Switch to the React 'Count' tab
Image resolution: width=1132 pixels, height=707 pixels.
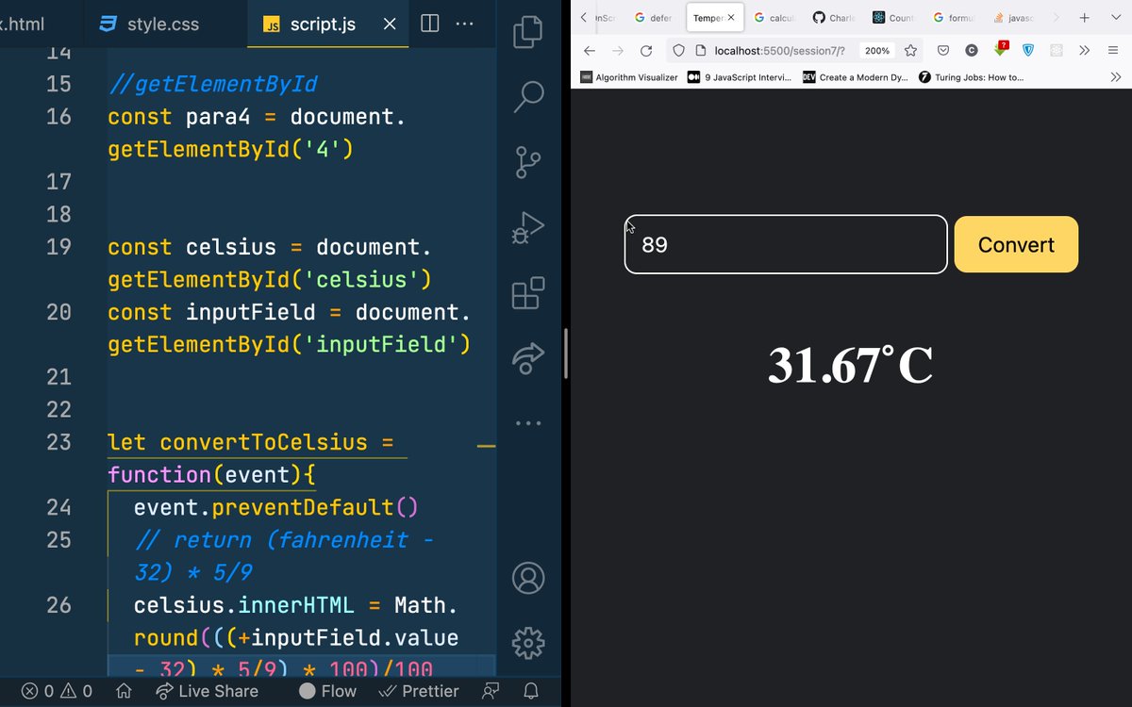(893, 17)
